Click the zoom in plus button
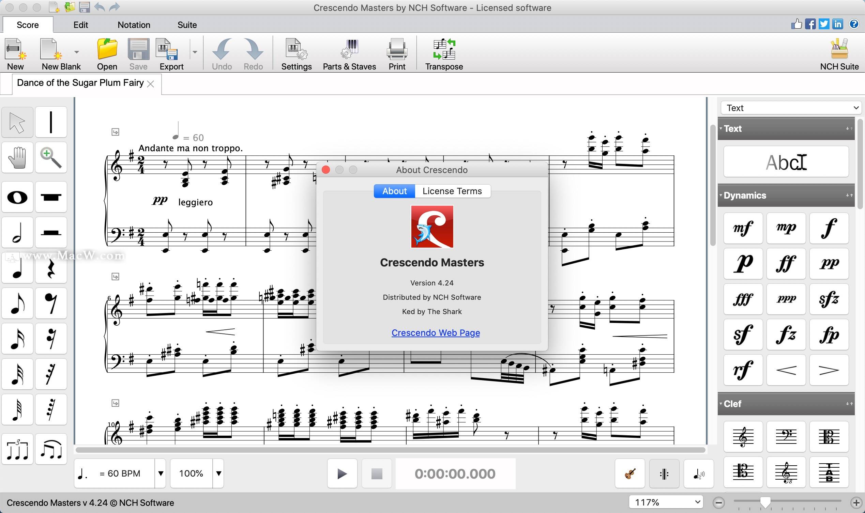 pos(856,502)
